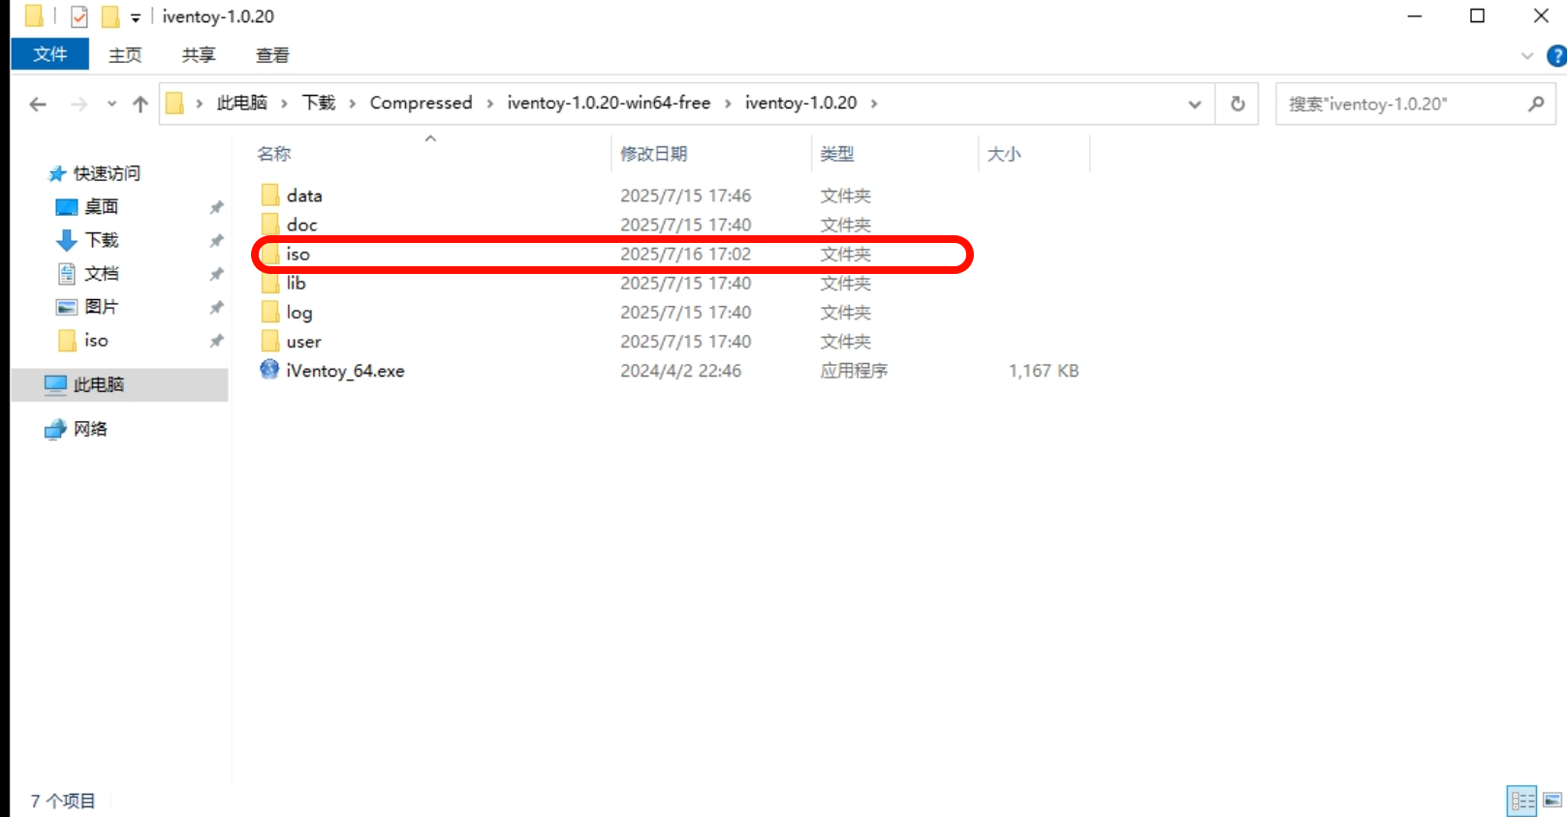Screen dimensions: 1567x817
Task: Click the properties quick access icon
Action: click(79, 16)
